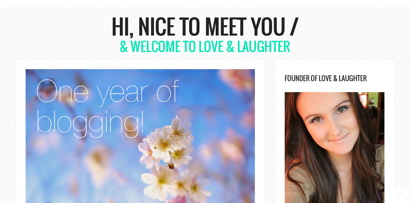Click the back-to-top chevron arrow icon

point(401,195)
